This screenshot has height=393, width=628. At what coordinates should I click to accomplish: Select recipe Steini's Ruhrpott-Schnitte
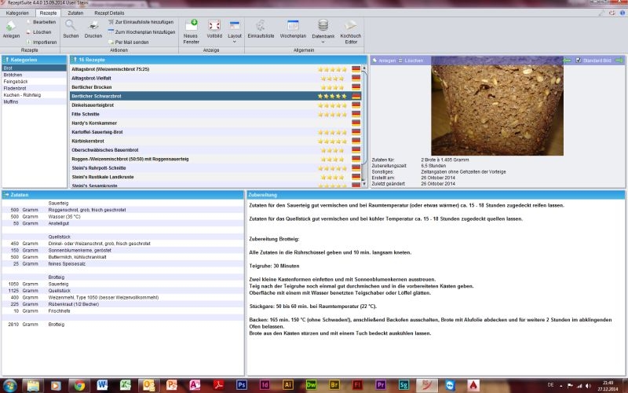tap(215, 168)
